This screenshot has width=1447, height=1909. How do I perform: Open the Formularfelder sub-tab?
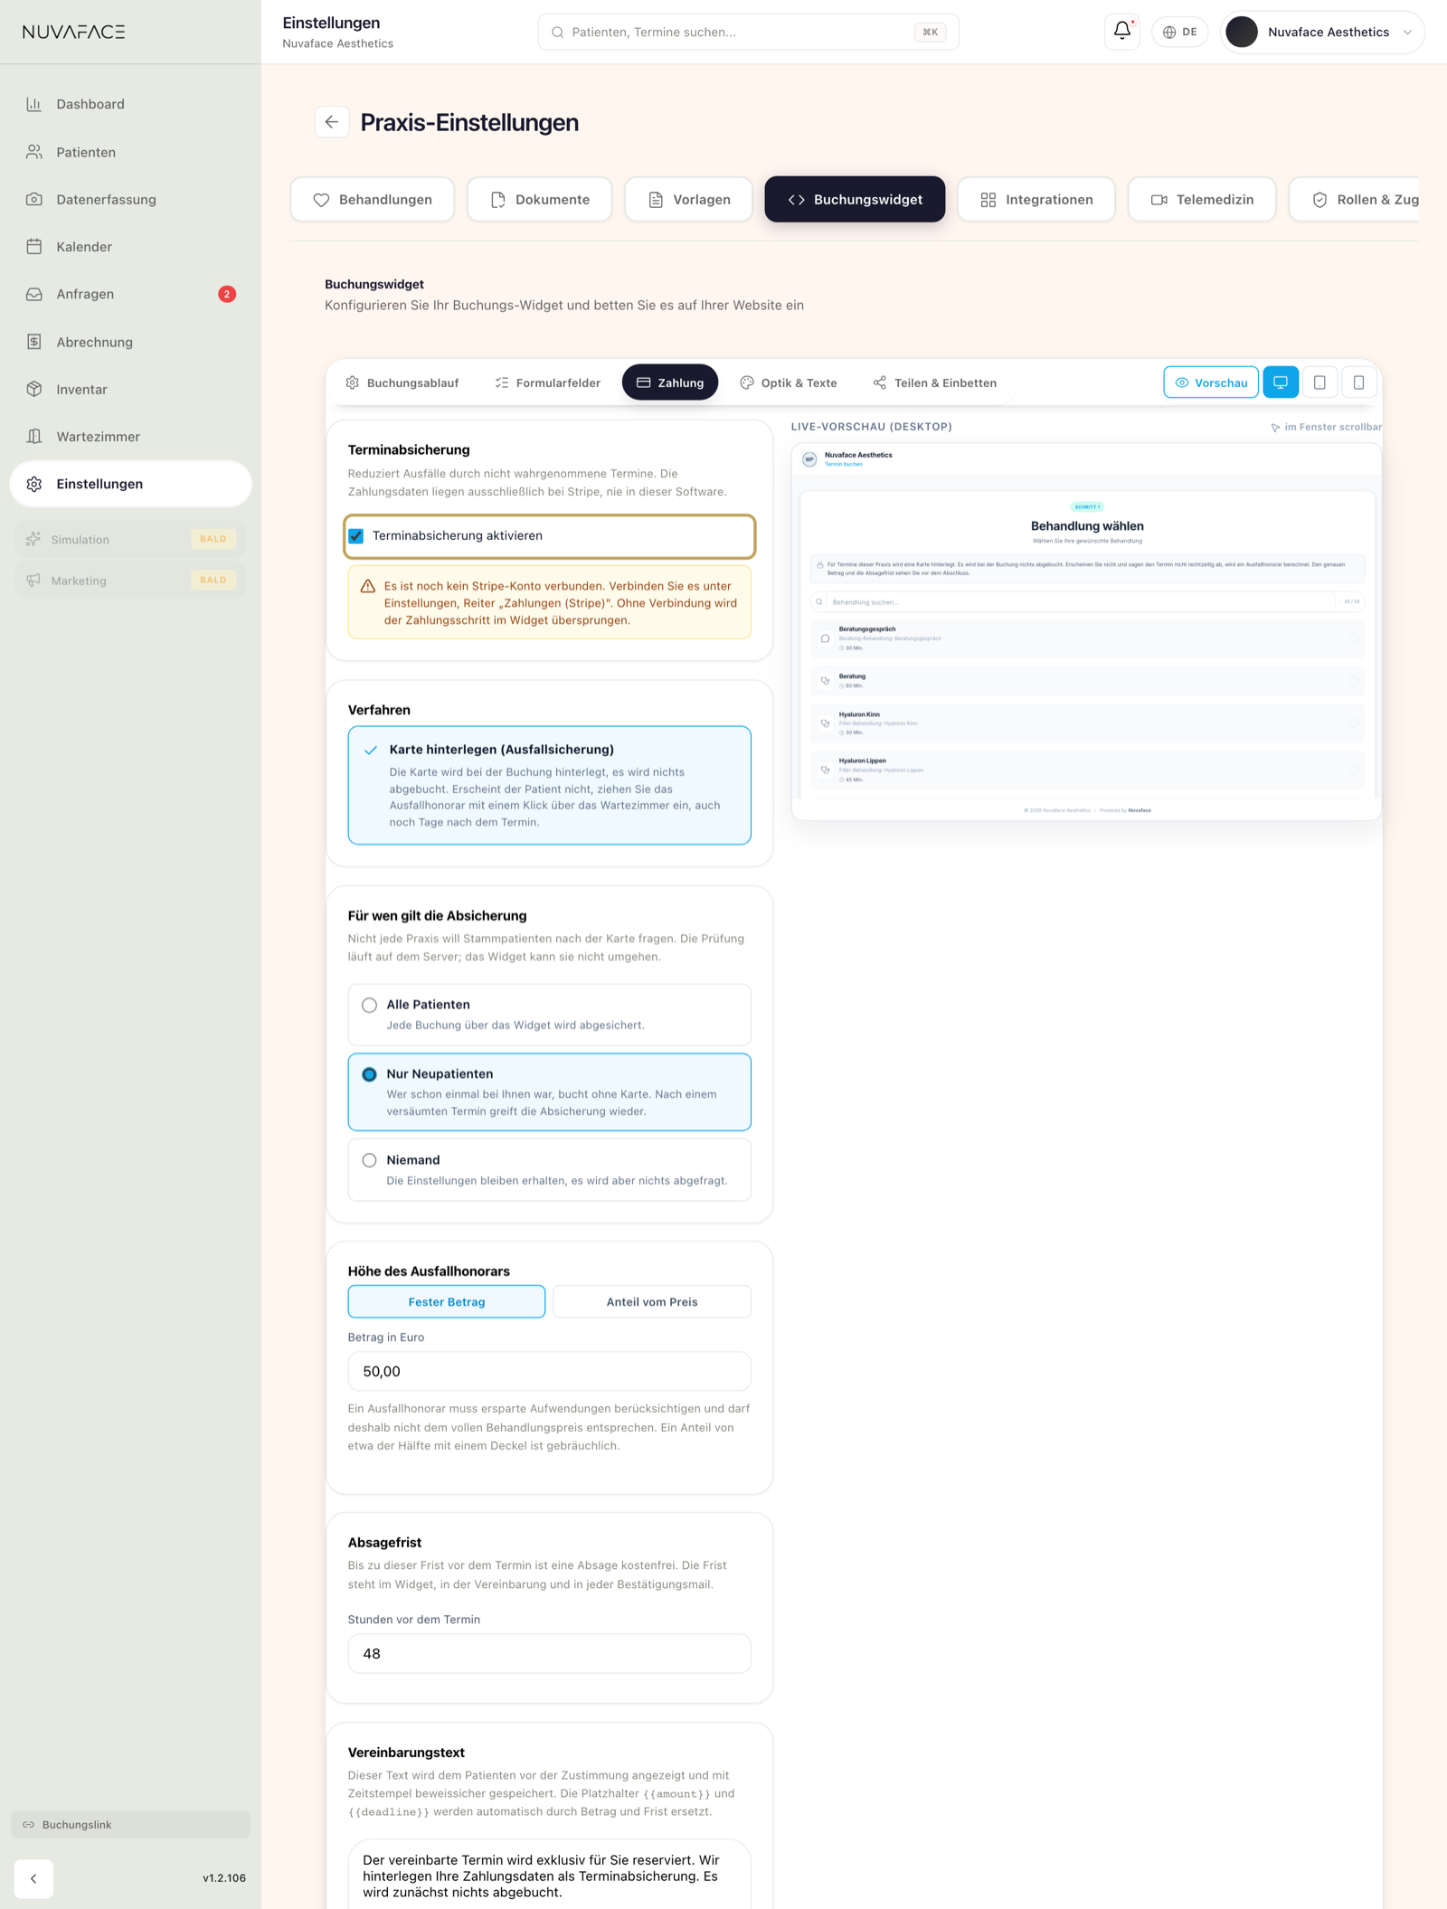coord(547,383)
